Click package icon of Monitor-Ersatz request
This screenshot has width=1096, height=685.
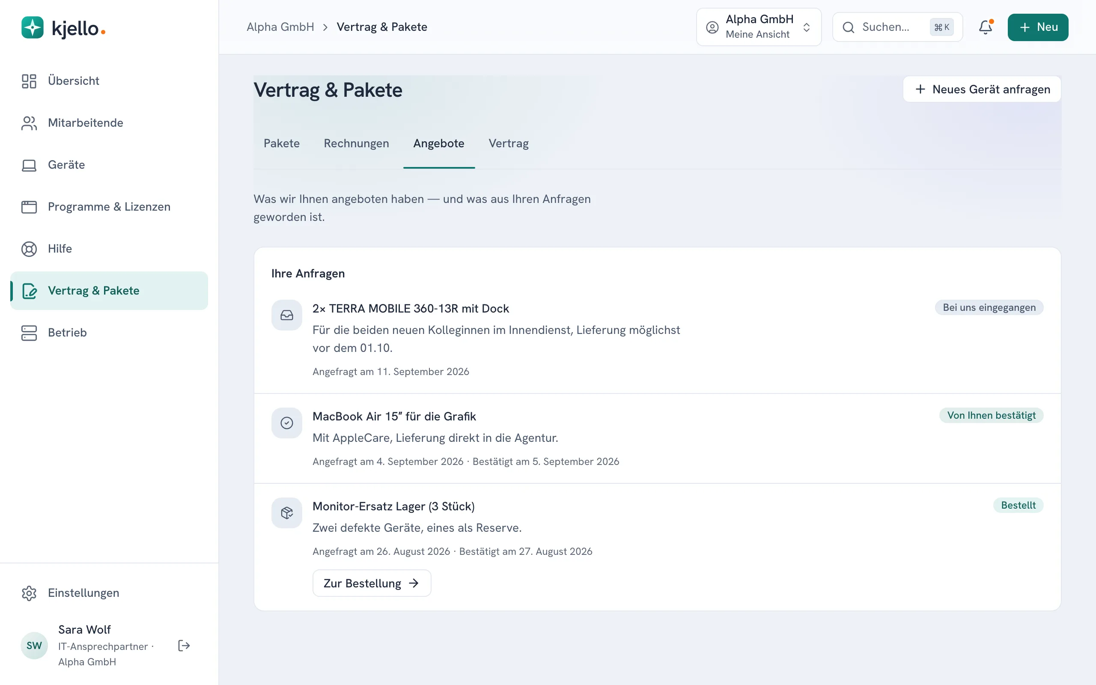tap(287, 513)
